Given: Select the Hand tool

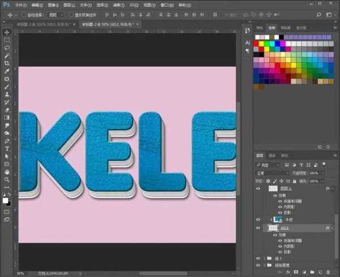Looking at the screenshot, I should [7, 172].
